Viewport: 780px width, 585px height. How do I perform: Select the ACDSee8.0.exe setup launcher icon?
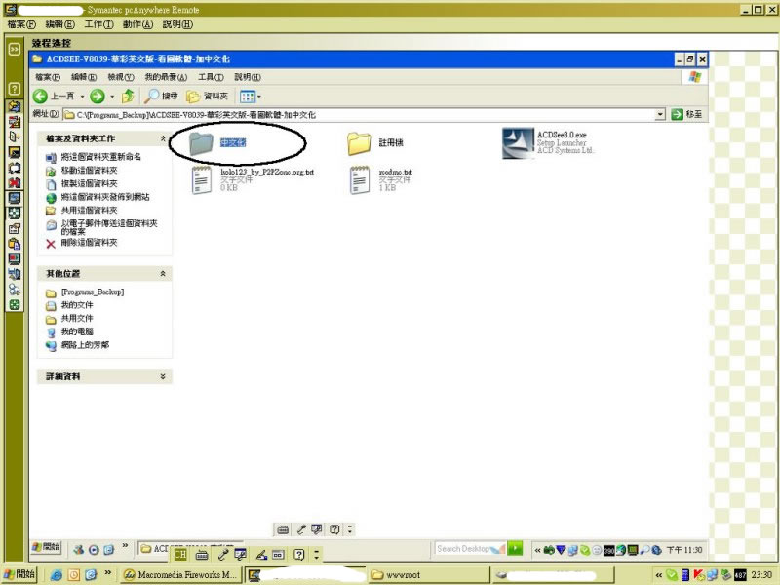click(518, 143)
